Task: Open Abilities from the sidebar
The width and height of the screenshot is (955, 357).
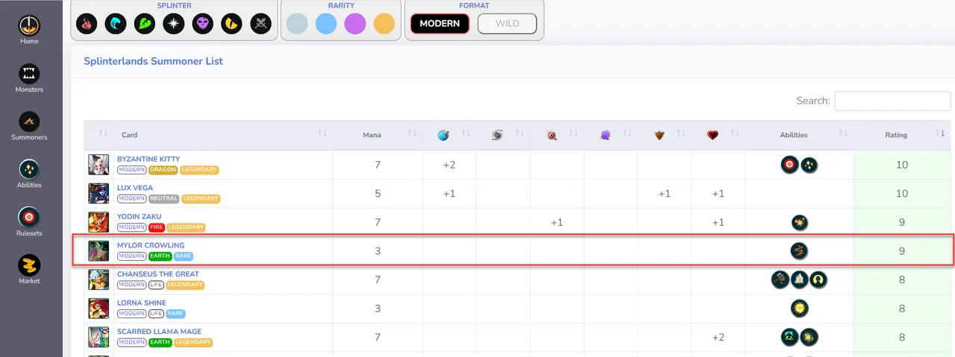Action: (29, 174)
